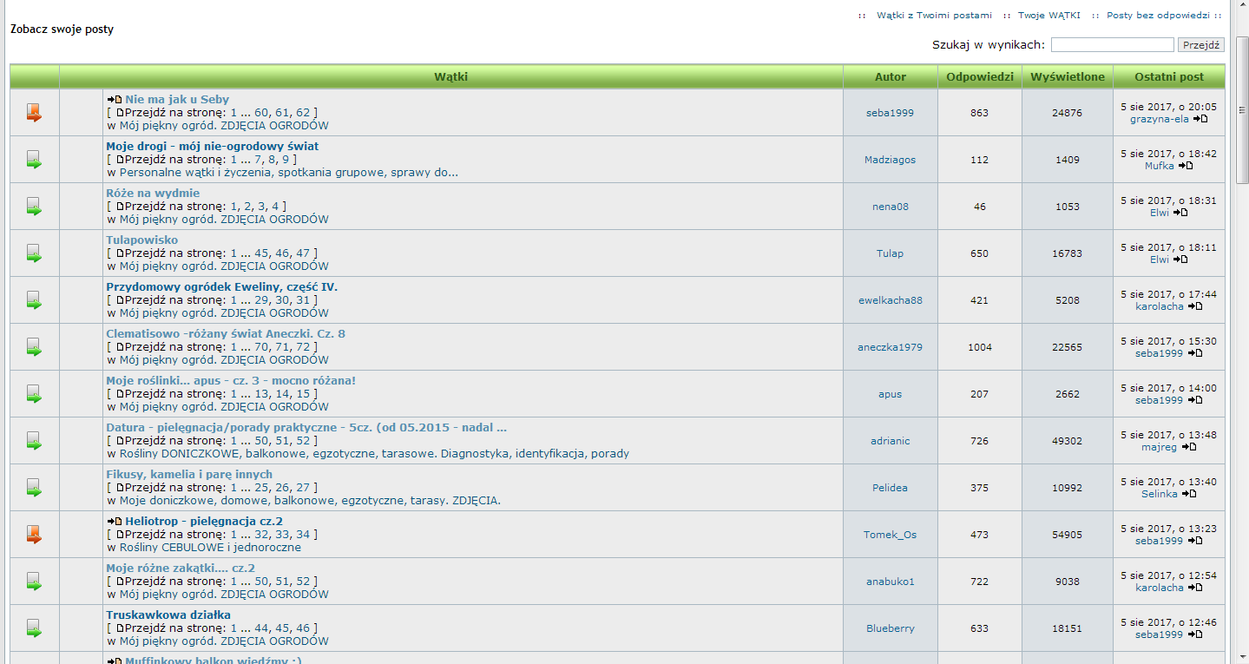Click orange folder icon beside Nie ma jak u Seby

click(x=34, y=113)
